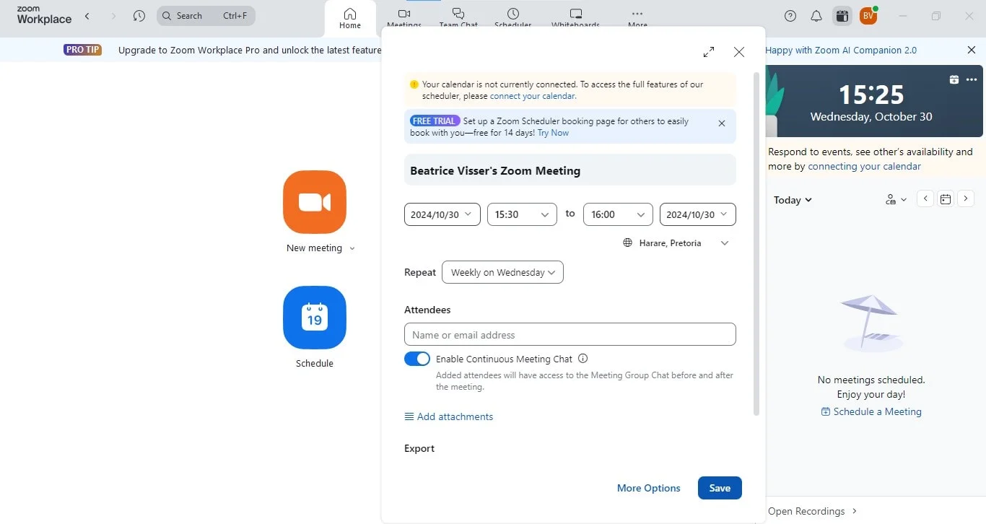Click the connect your calendar link in dialog

click(533, 96)
